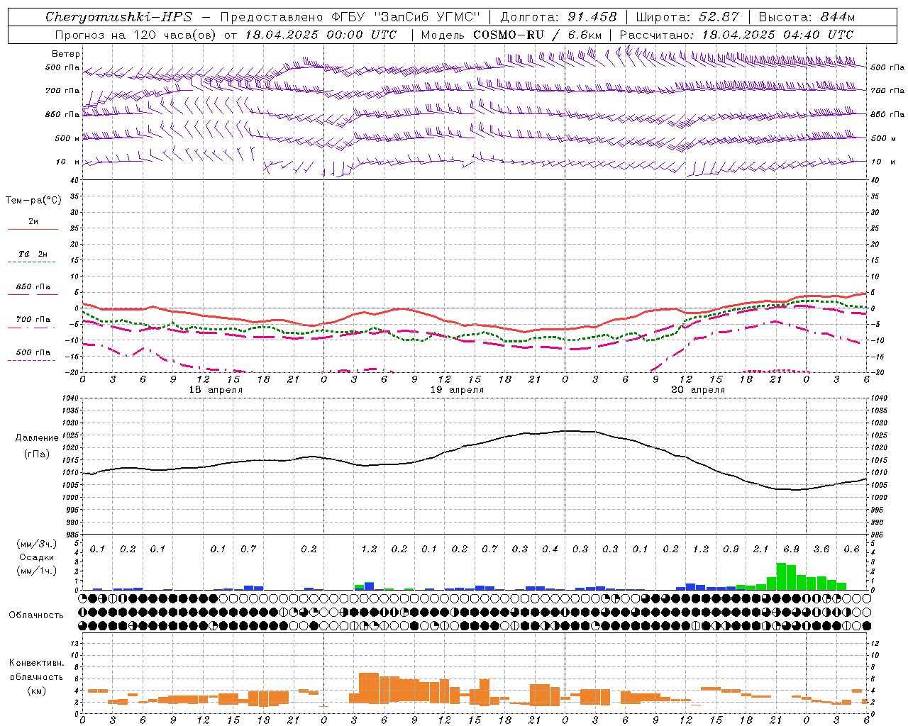The image size is (908, 726).
Task: Click the '20 апреля' date label
Action: [698, 390]
